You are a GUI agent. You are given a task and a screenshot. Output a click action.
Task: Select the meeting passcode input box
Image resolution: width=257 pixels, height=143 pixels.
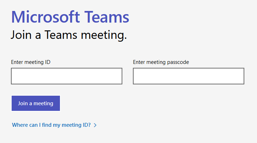tap(189, 76)
